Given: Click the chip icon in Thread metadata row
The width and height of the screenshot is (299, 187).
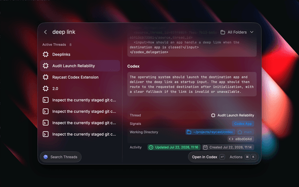Looking at the screenshot, I should [213, 115].
